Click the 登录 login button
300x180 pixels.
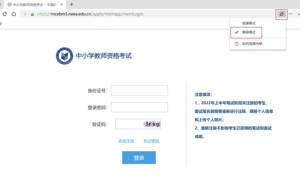click(x=139, y=157)
